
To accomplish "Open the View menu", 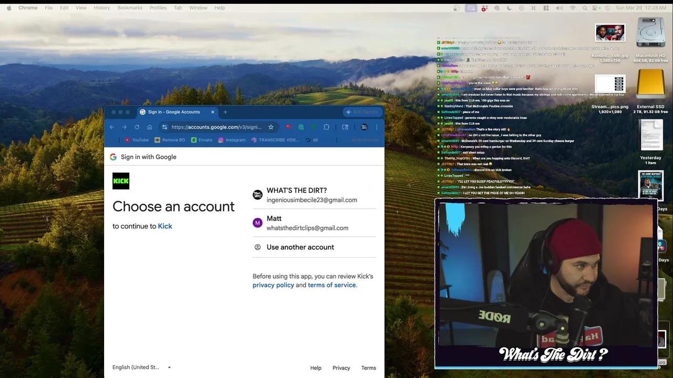I will click(81, 8).
